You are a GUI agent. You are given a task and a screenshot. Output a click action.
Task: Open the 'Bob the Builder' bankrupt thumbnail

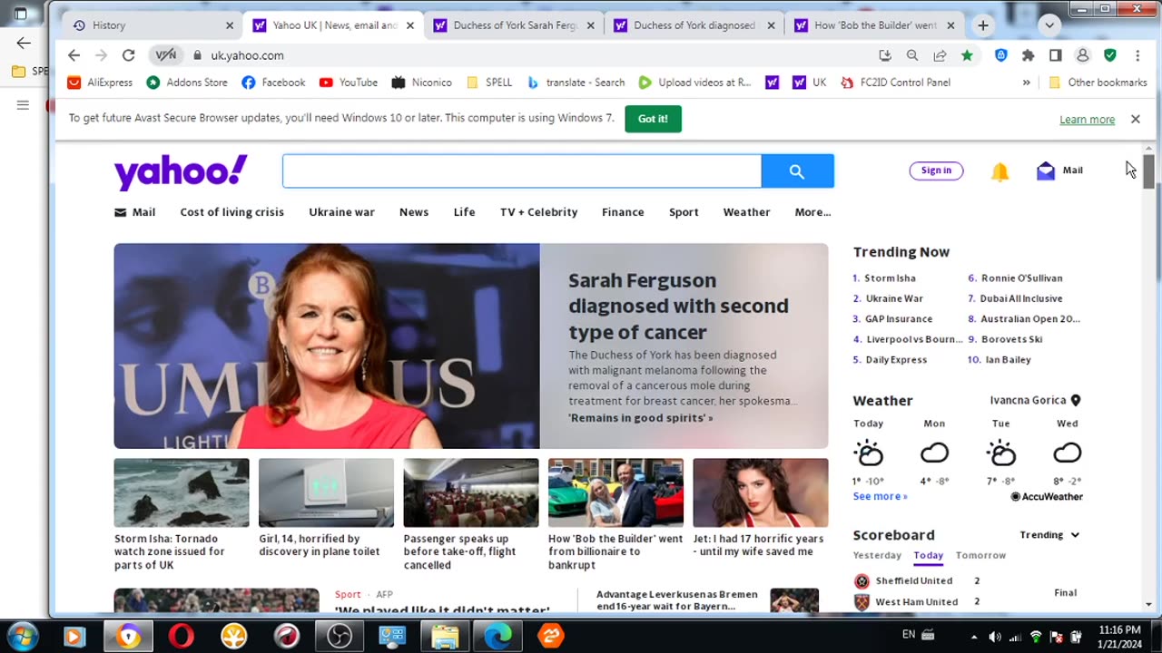(615, 492)
